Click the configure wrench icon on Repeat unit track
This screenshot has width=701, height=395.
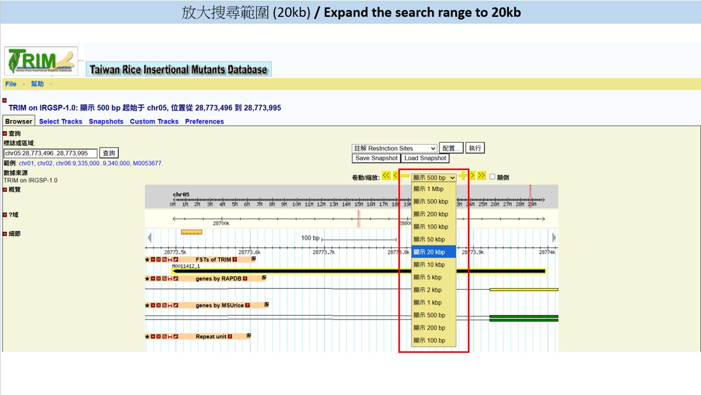click(176, 337)
